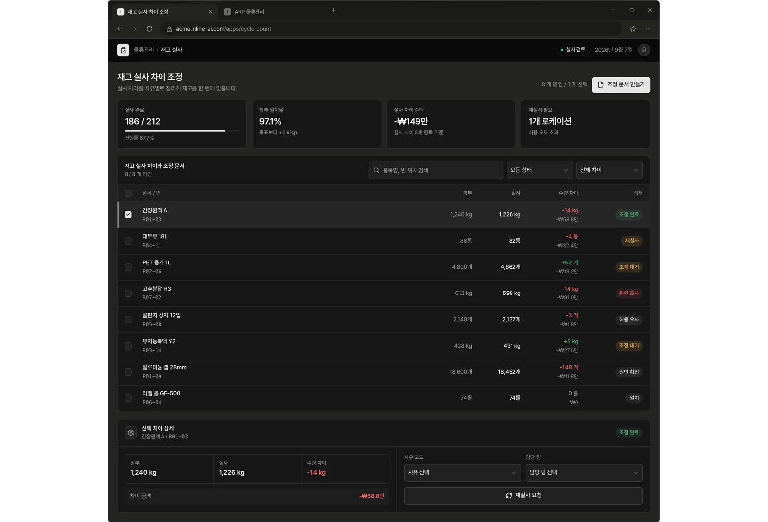Open the browser more options menu

tap(648, 29)
